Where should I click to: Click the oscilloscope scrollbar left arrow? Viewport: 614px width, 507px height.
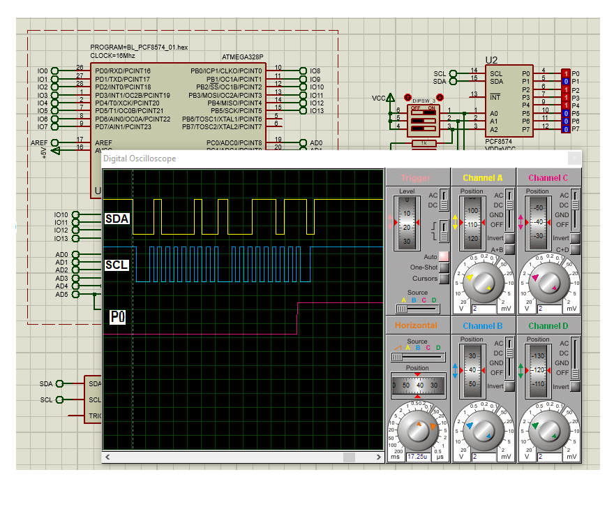(107, 457)
